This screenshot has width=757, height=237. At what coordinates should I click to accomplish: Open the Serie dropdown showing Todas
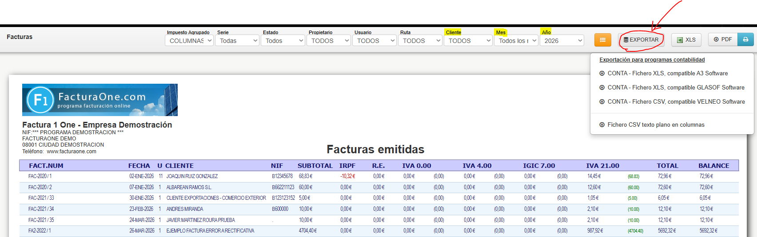(x=238, y=40)
